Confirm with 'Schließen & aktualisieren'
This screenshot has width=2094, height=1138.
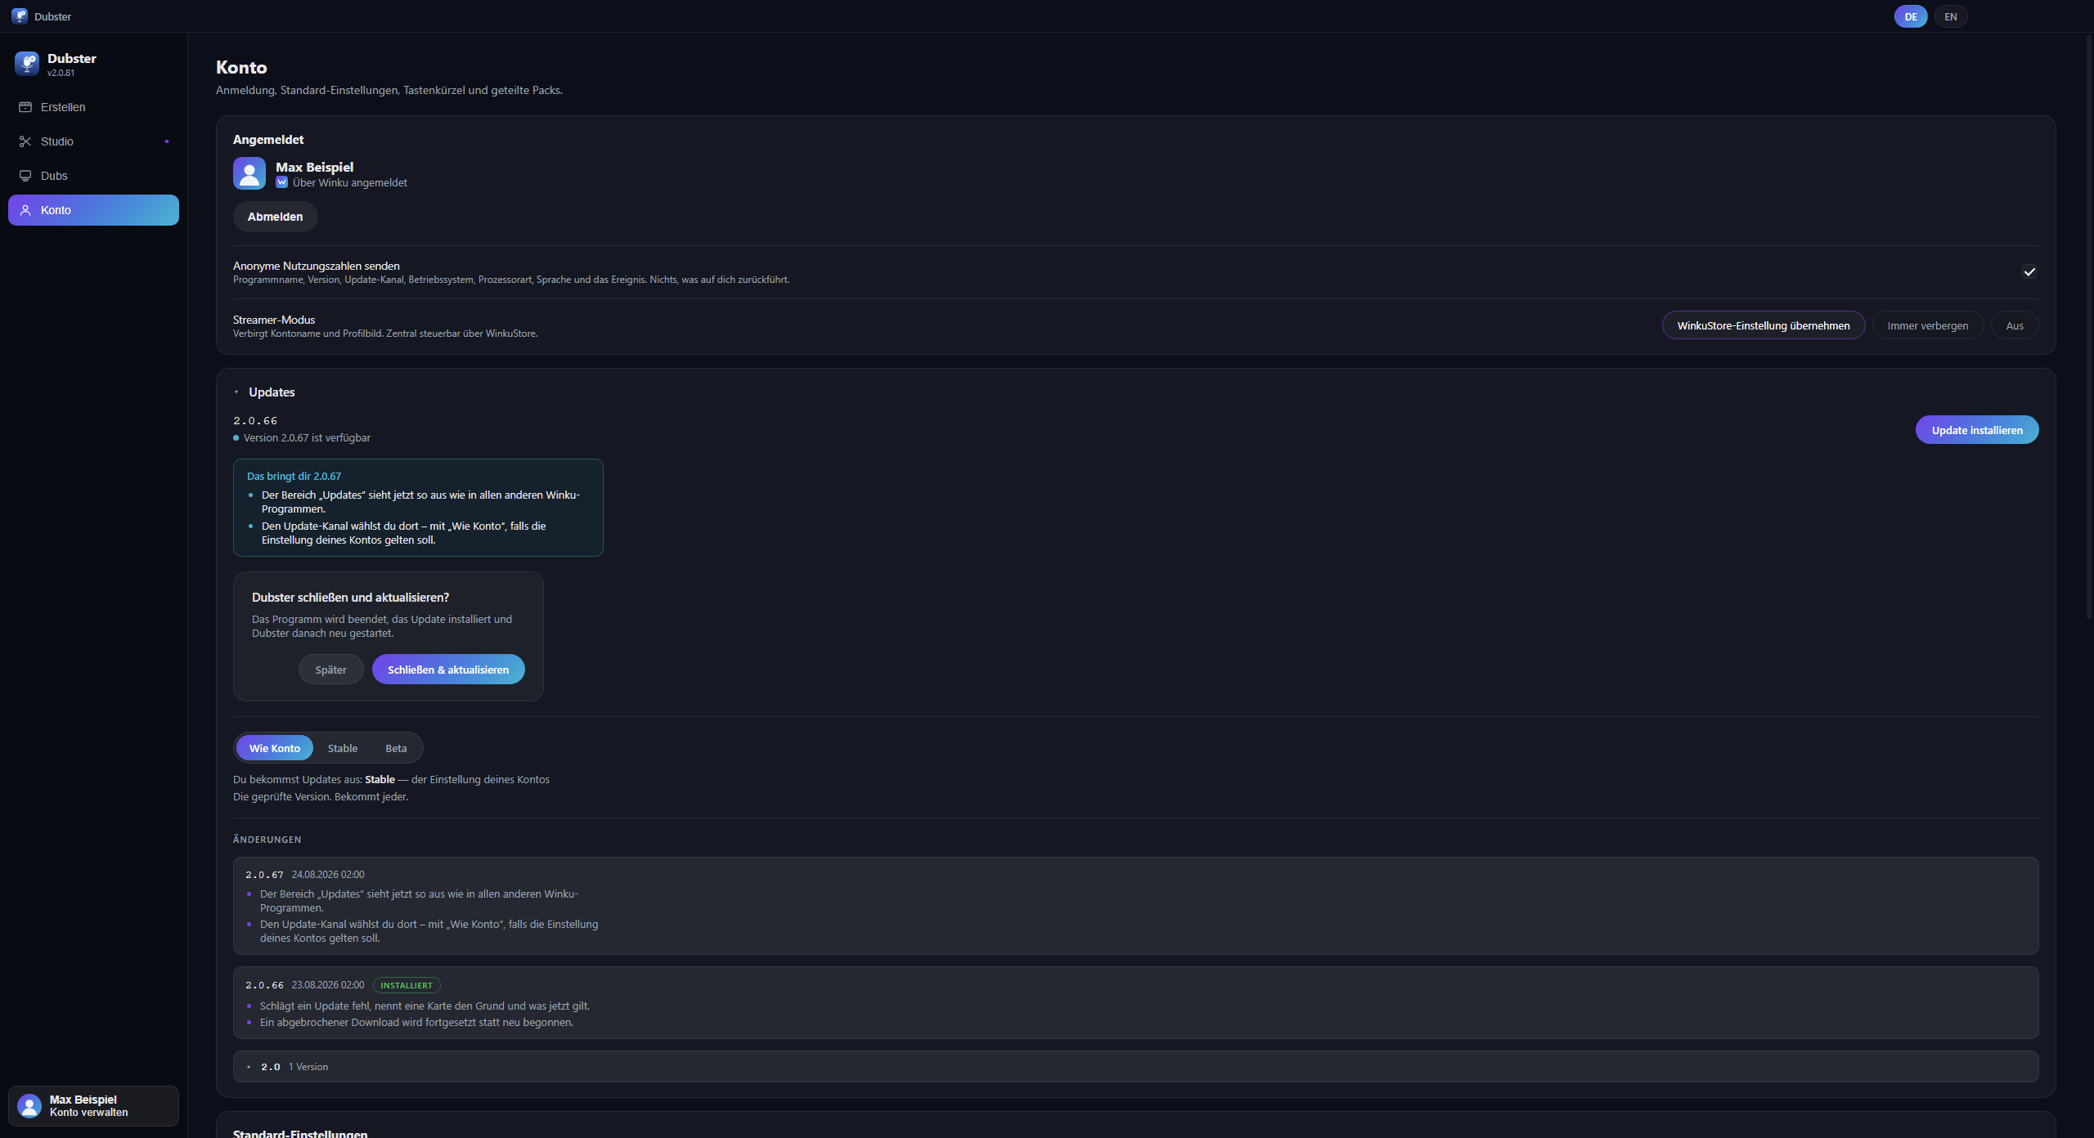coord(448,670)
